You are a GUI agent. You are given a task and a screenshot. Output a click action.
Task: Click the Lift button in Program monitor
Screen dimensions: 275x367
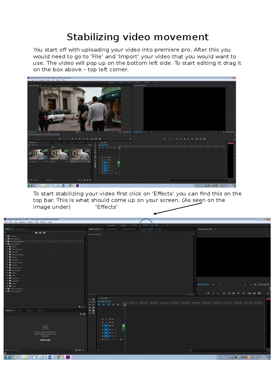249,293
